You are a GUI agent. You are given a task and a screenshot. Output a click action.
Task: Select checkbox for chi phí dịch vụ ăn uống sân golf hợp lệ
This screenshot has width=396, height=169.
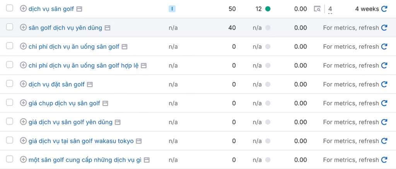click(10, 65)
